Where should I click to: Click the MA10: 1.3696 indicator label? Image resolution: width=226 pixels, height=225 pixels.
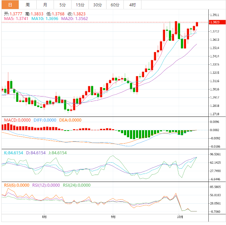click(45, 18)
